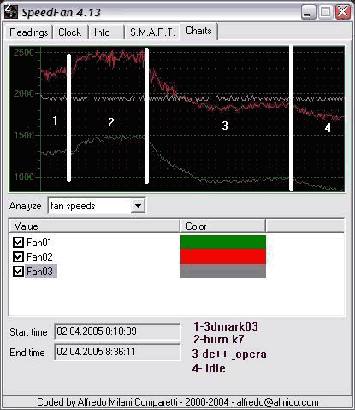Disable the Fan03 checkbox
The height and width of the screenshot is (410, 355).
pyautogui.click(x=18, y=272)
